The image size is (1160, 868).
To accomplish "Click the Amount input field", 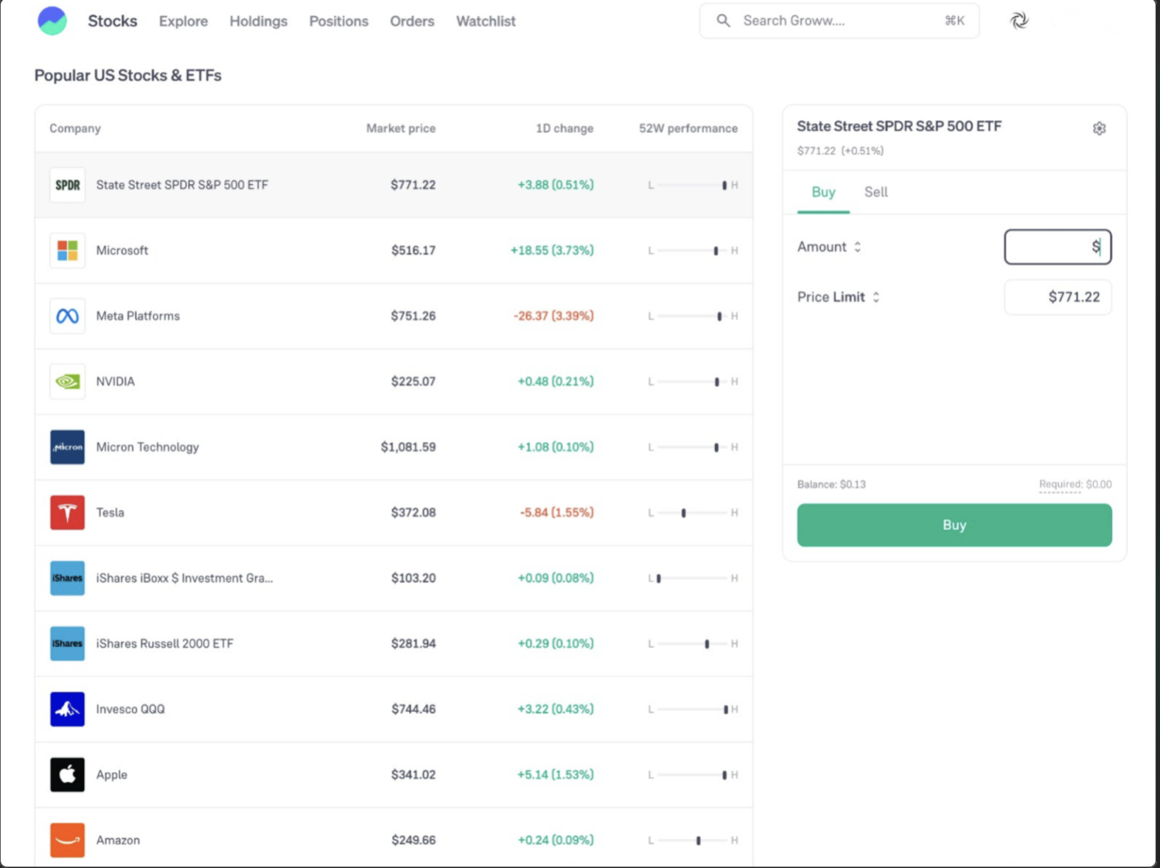I will tap(1058, 247).
